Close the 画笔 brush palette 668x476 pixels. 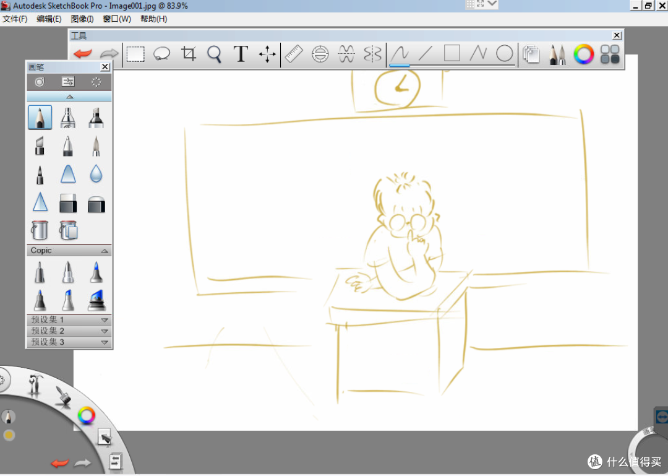pos(105,67)
